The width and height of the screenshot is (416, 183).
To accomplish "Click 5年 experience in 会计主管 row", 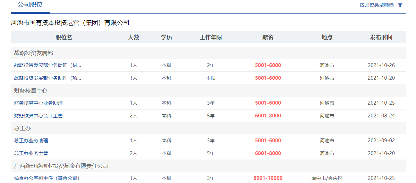I will click(211, 116).
